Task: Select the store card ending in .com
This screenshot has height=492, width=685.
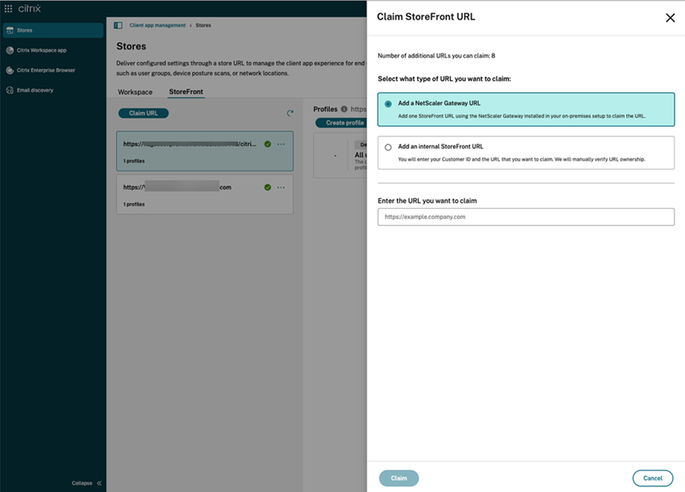Action: click(205, 194)
